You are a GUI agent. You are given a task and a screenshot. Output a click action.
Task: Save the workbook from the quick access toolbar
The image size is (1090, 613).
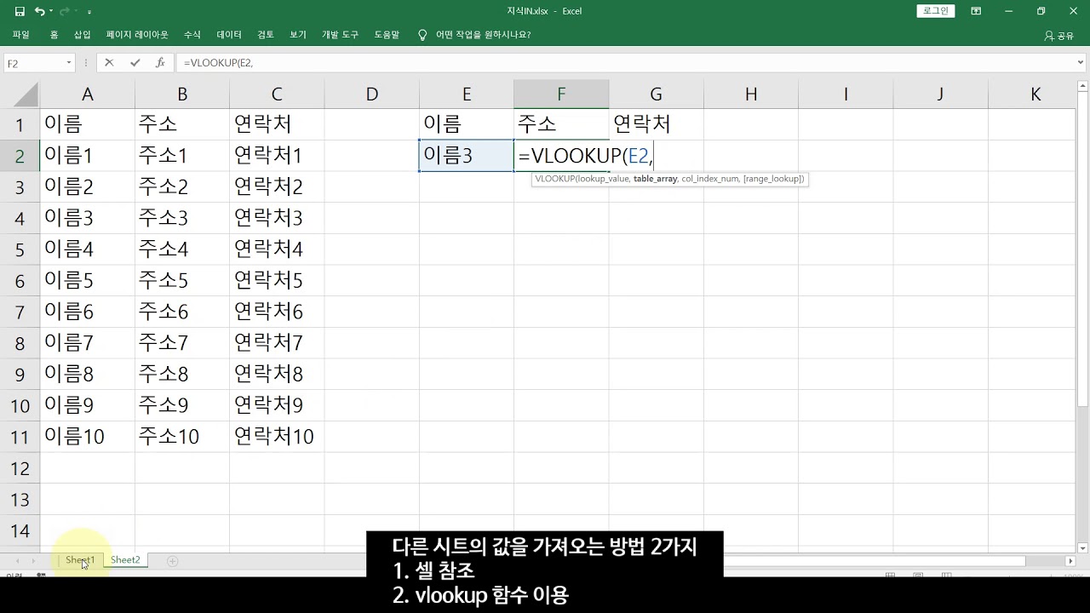point(20,12)
